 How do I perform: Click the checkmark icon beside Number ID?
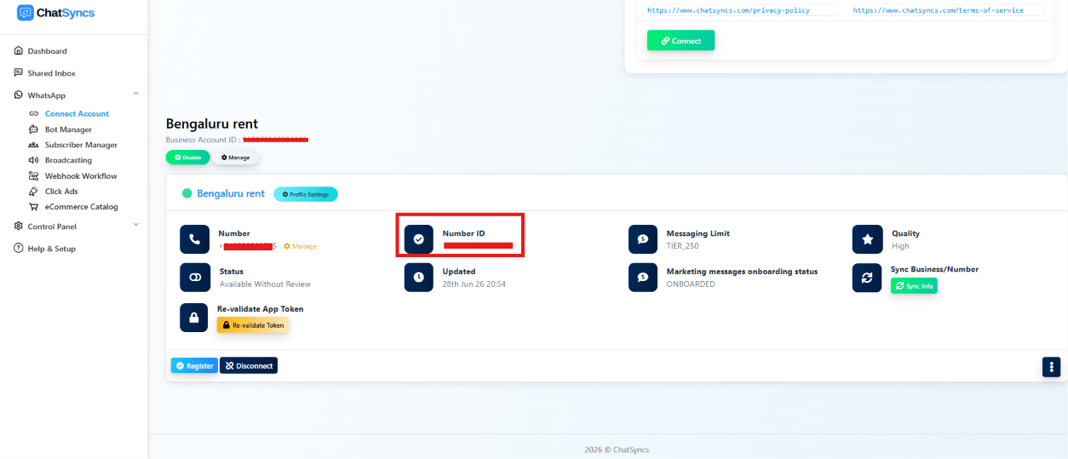coord(418,239)
